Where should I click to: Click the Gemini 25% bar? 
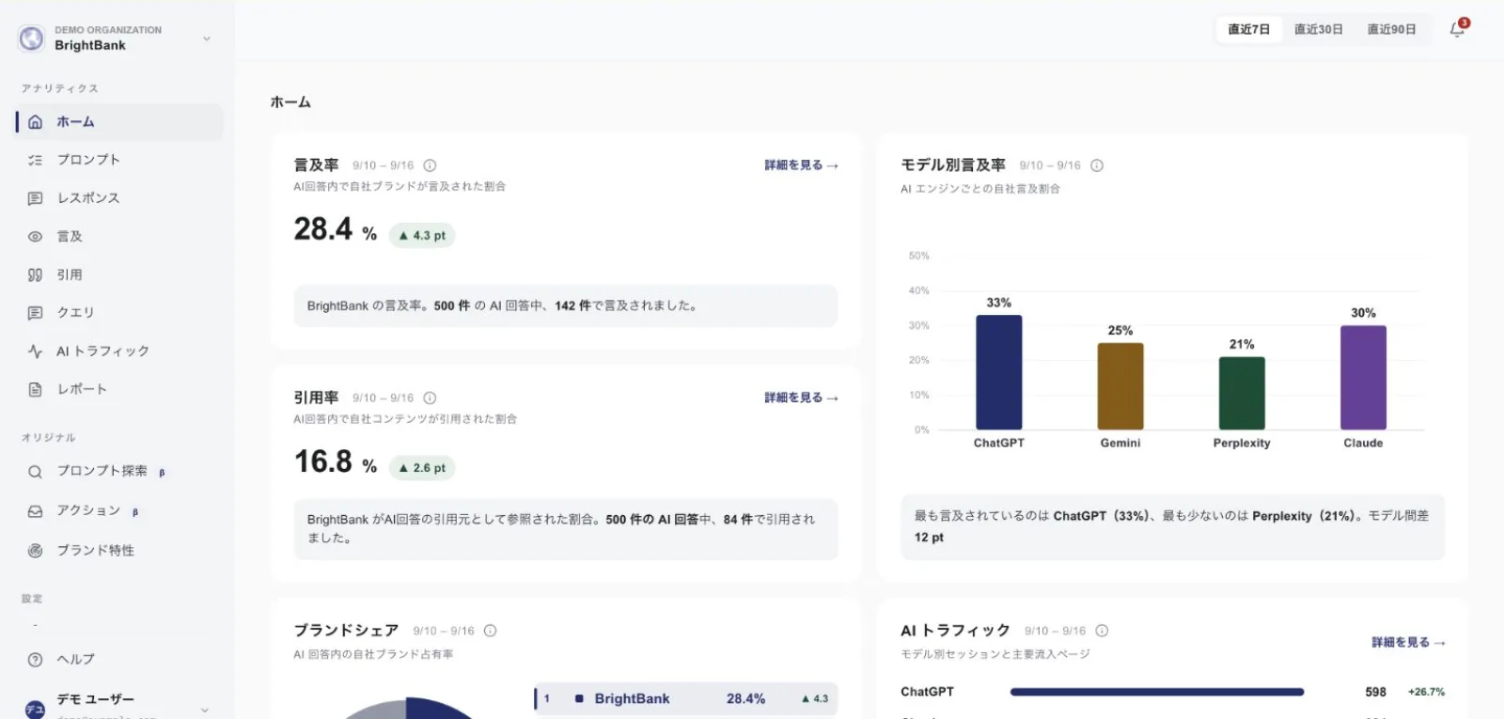(1120, 386)
